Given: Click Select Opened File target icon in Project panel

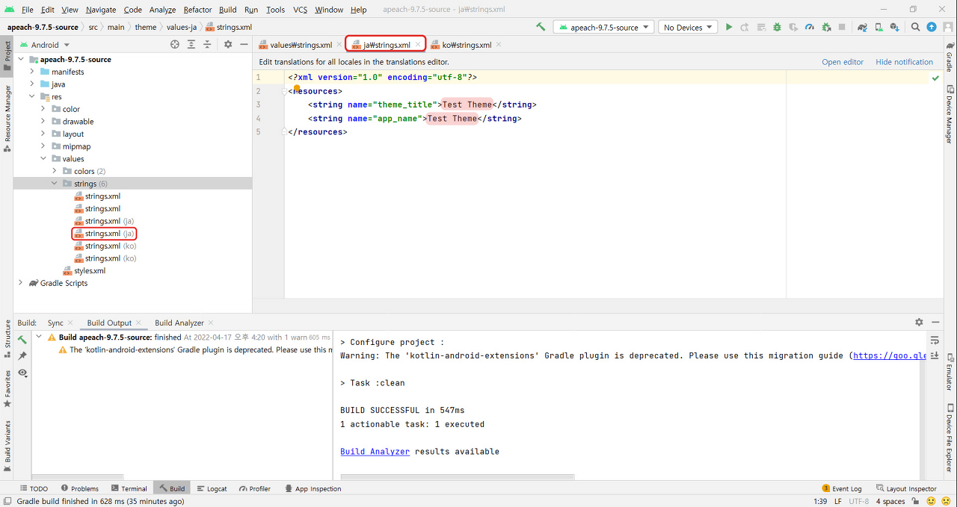Looking at the screenshot, I should pyautogui.click(x=175, y=45).
